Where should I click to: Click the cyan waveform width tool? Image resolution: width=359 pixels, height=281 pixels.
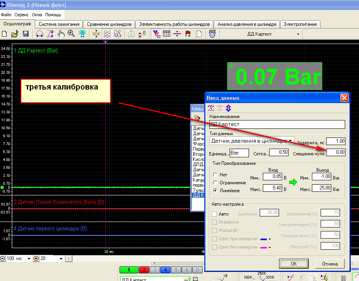coord(82,34)
